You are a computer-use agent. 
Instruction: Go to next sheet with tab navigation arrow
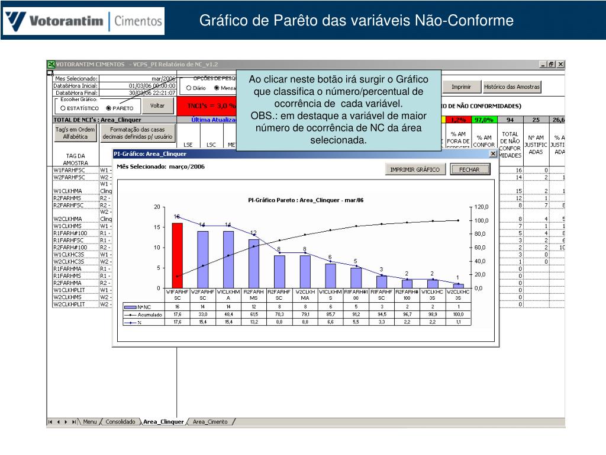66,422
